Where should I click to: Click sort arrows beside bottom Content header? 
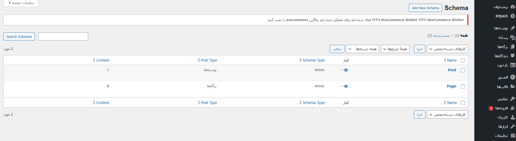coord(94,103)
